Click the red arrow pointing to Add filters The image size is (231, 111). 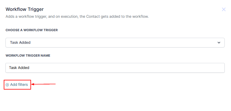[x=44, y=84]
